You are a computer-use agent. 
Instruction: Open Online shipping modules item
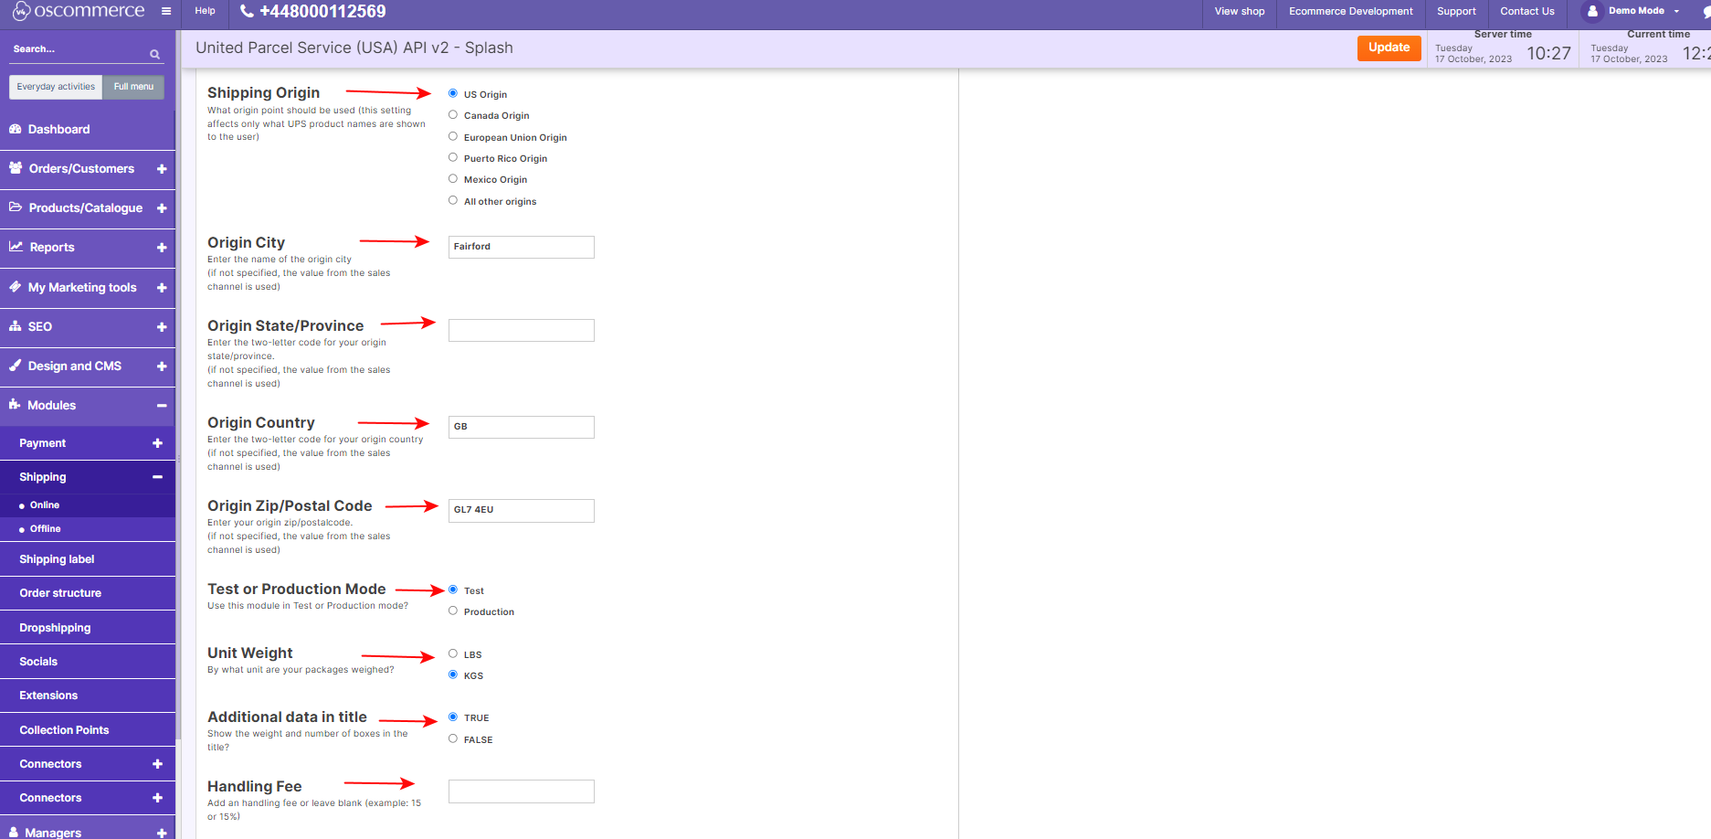click(x=45, y=505)
